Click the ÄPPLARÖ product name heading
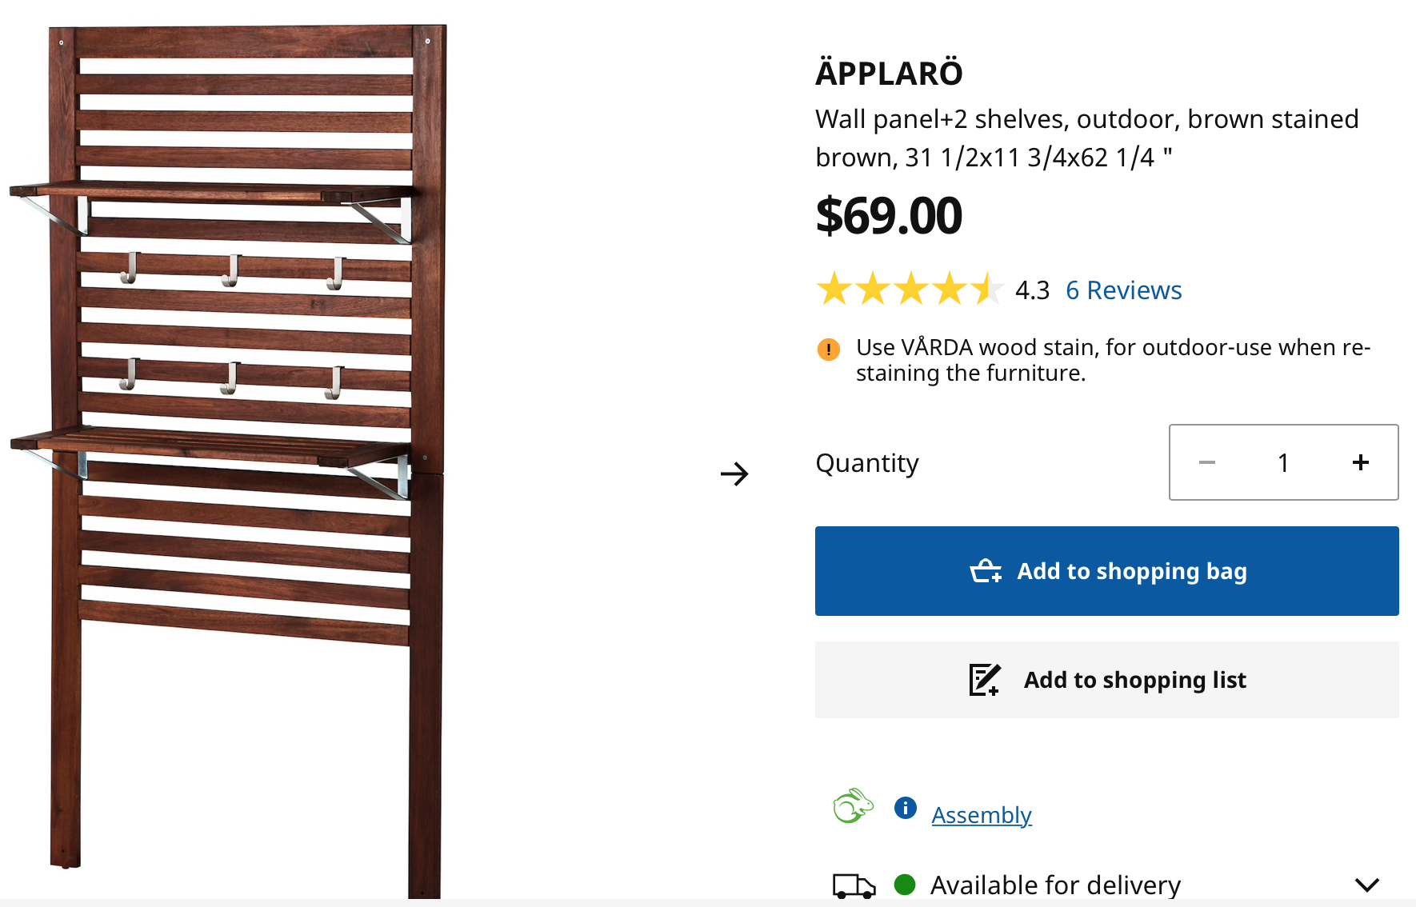Screen dimensions: 1416x907 tap(889, 74)
